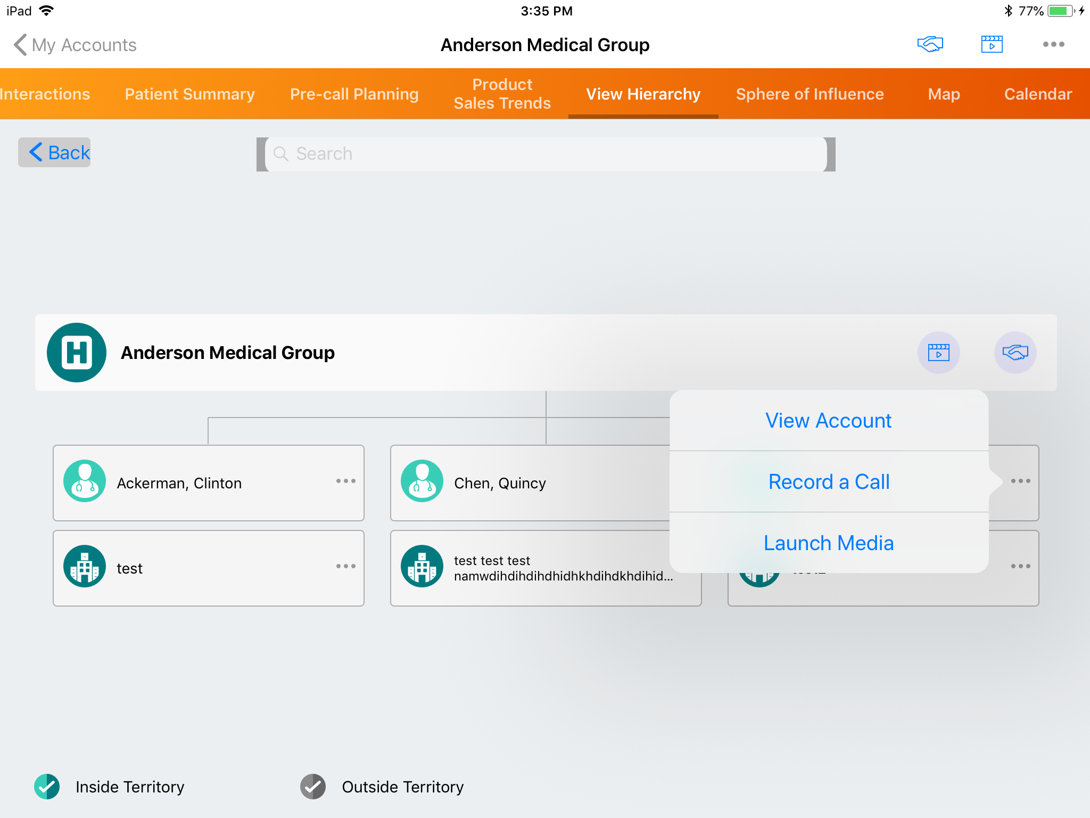Go back to My Accounts
Image resolution: width=1090 pixels, height=818 pixels.
coord(75,45)
